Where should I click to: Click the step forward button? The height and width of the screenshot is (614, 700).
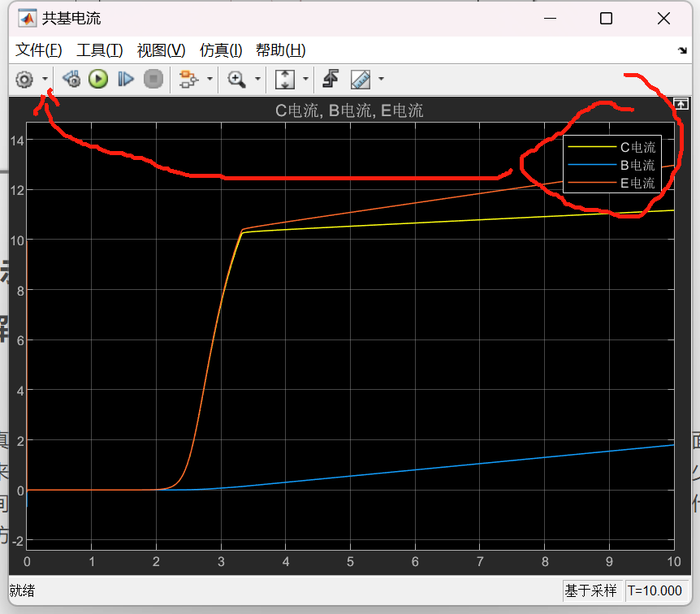click(125, 79)
